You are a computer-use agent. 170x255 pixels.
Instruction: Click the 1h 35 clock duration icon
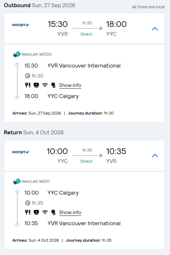27,203
